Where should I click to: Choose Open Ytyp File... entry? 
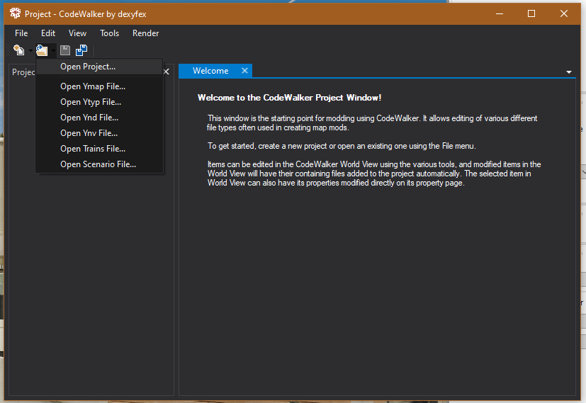pyautogui.click(x=99, y=102)
